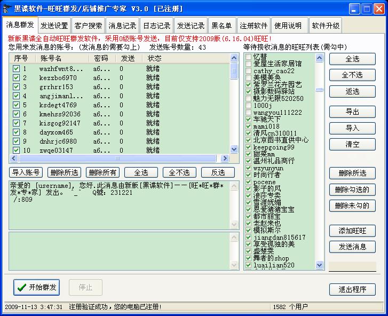Open the 黑名单 tab
The image size is (388, 316).
point(222,26)
